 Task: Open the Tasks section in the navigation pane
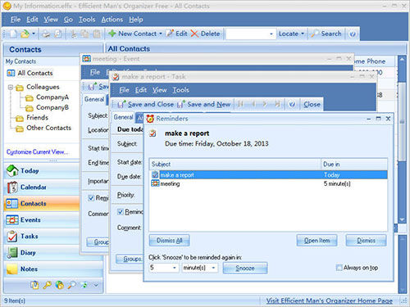[x=42, y=237]
